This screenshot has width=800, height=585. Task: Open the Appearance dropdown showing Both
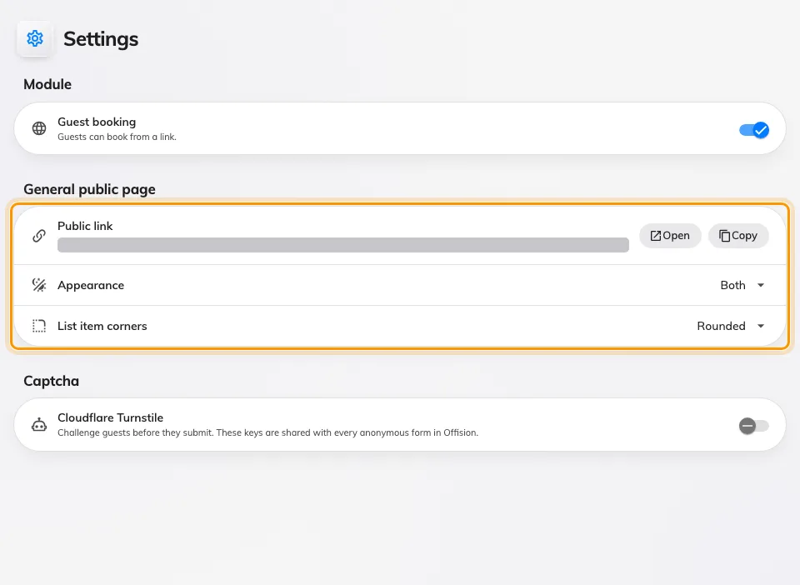coord(742,285)
